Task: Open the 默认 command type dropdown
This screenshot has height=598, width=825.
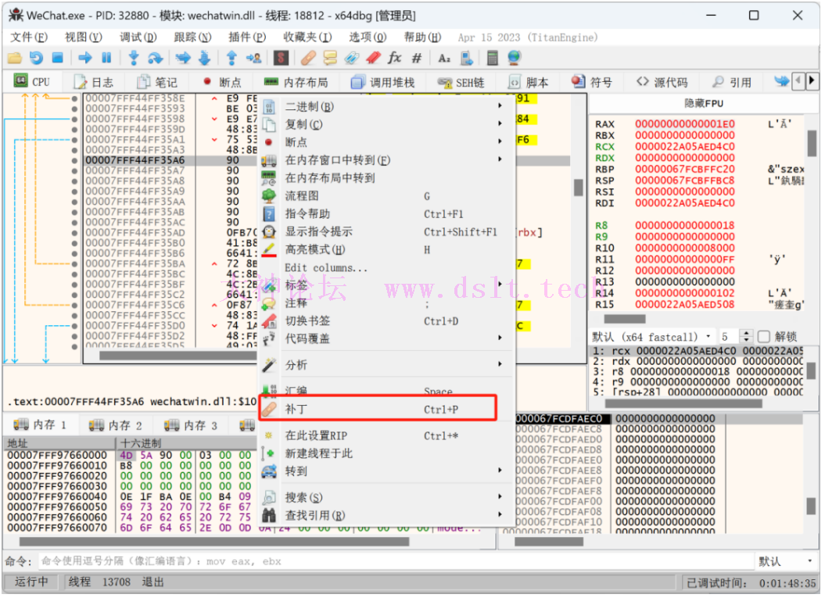Action: coord(786,561)
